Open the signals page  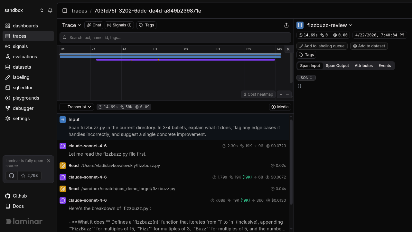28,46
